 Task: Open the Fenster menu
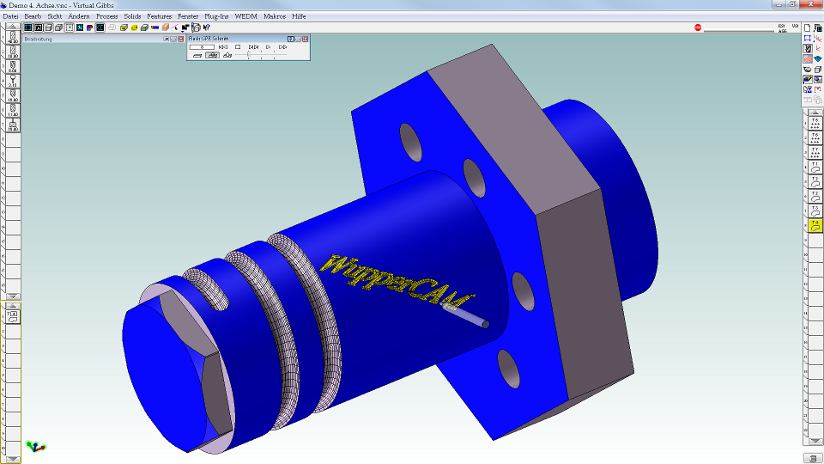(x=188, y=16)
